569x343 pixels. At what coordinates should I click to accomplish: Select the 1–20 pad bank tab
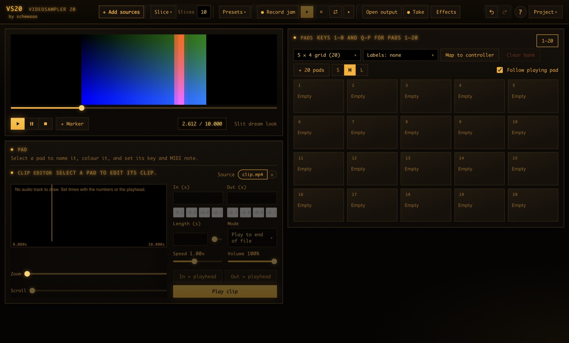[547, 41]
